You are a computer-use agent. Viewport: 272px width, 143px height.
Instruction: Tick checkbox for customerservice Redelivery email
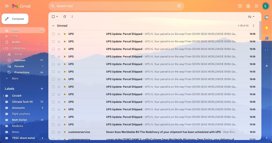click(53, 132)
